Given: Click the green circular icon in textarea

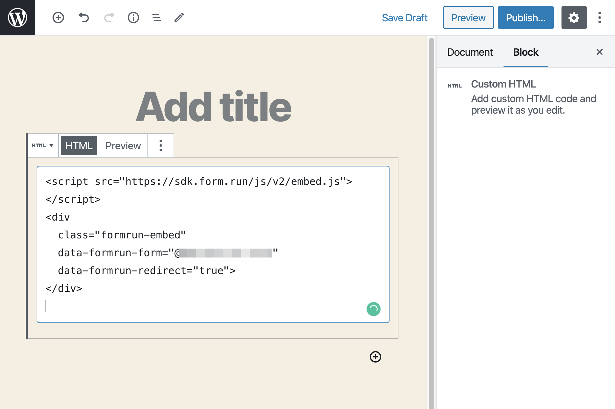Looking at the screenshot, I should point(374,309).
